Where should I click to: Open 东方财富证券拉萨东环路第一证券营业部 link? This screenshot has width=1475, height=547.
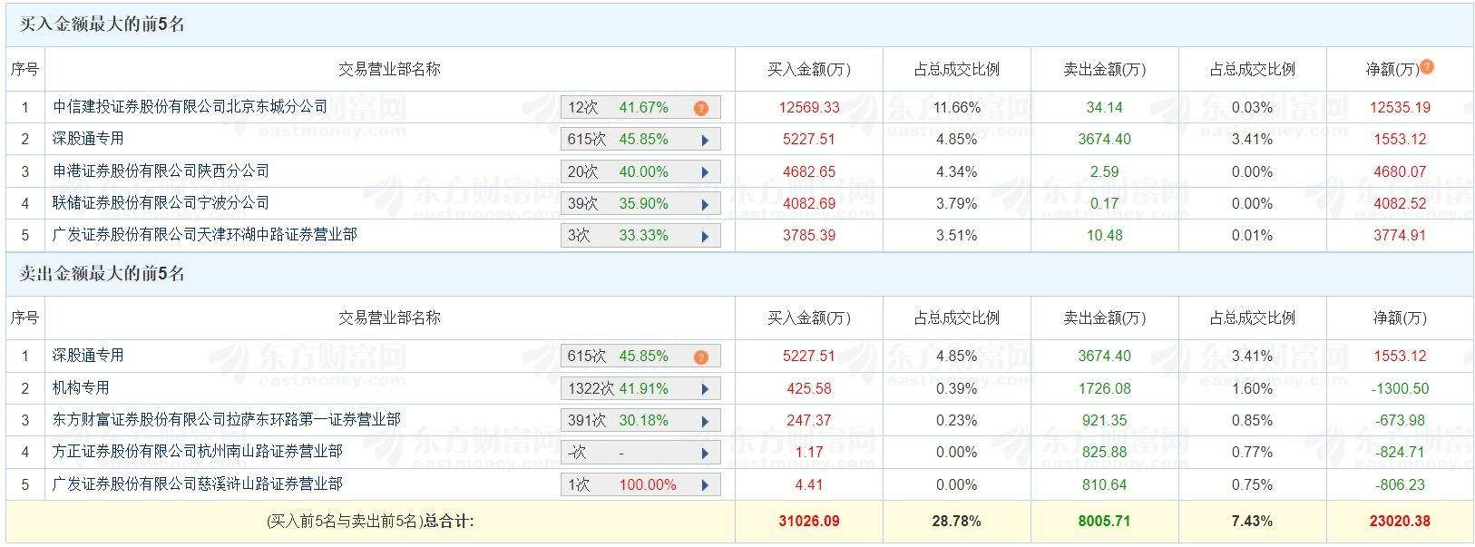[x=226, y=420]
